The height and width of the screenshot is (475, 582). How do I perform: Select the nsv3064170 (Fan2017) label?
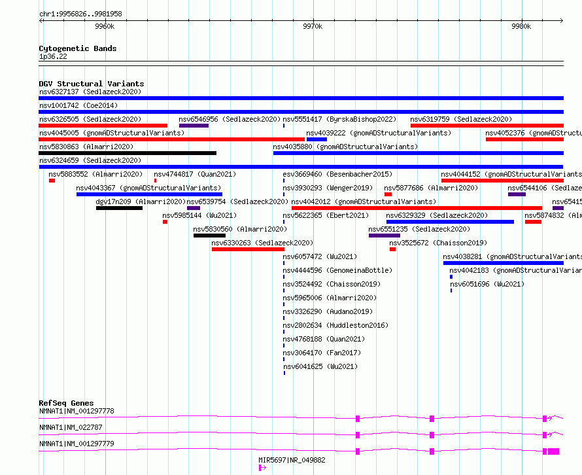322,353
